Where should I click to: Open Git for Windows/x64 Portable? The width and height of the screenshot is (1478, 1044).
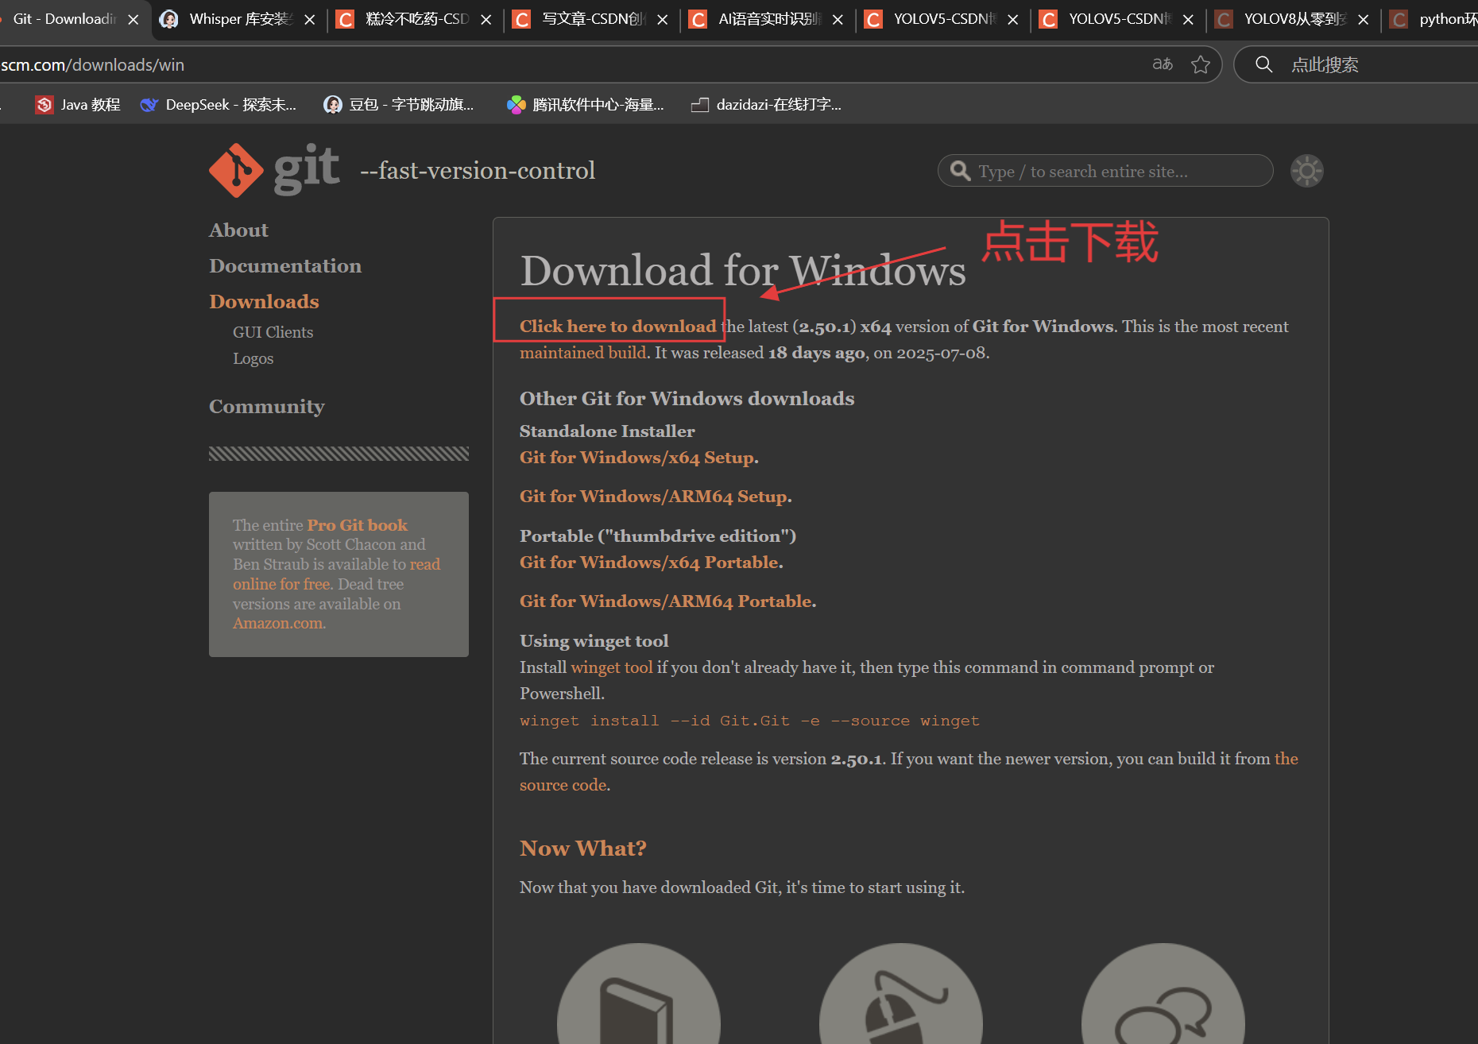[648, 562]
